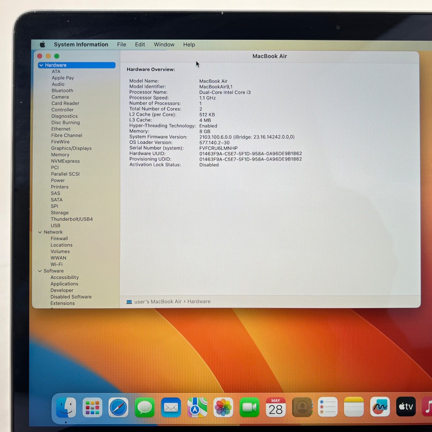
Task: Open the Help menu
Action: tap(189, 45)
